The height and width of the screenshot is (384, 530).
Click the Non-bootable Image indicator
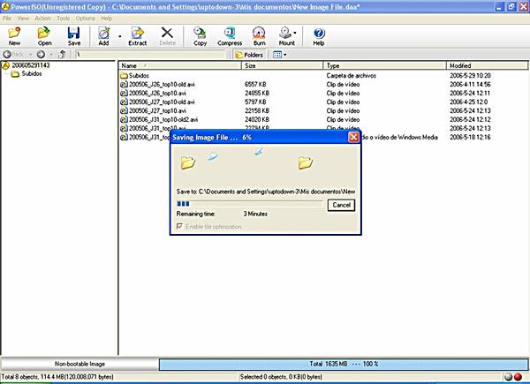point(79,364)
